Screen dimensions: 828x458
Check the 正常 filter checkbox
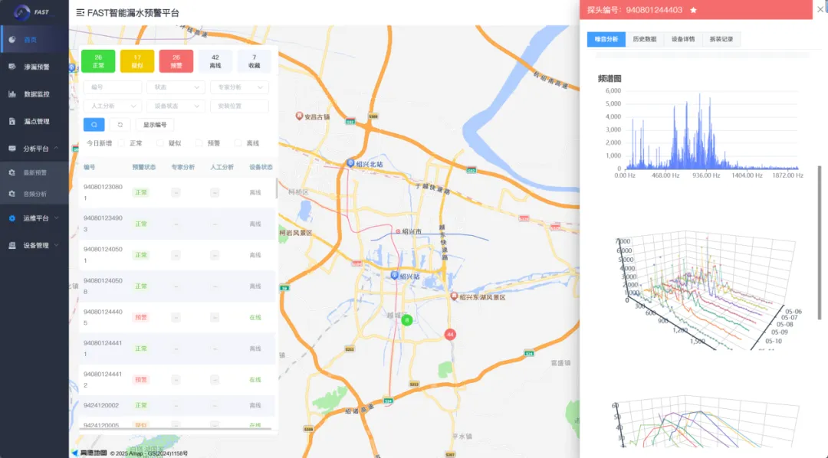(122, 143)
